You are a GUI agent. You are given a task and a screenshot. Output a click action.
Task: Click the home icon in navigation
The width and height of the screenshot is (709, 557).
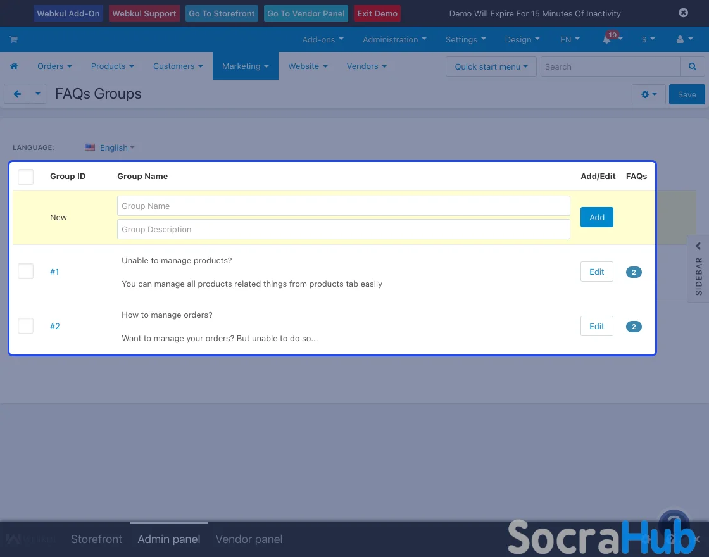(14, 66)
